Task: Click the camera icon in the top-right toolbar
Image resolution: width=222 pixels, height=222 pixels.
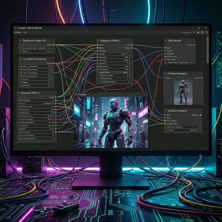Action: pos(198,32)
